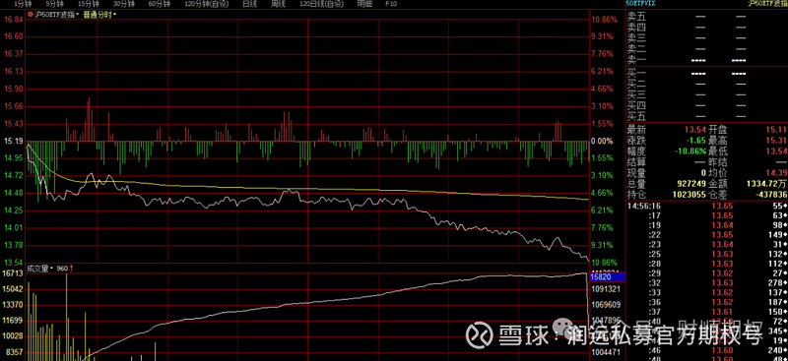This screenshot has width=788, height=361.
Task: Switch to the 5分钟 period tab
Action: (x=54, y=4)
